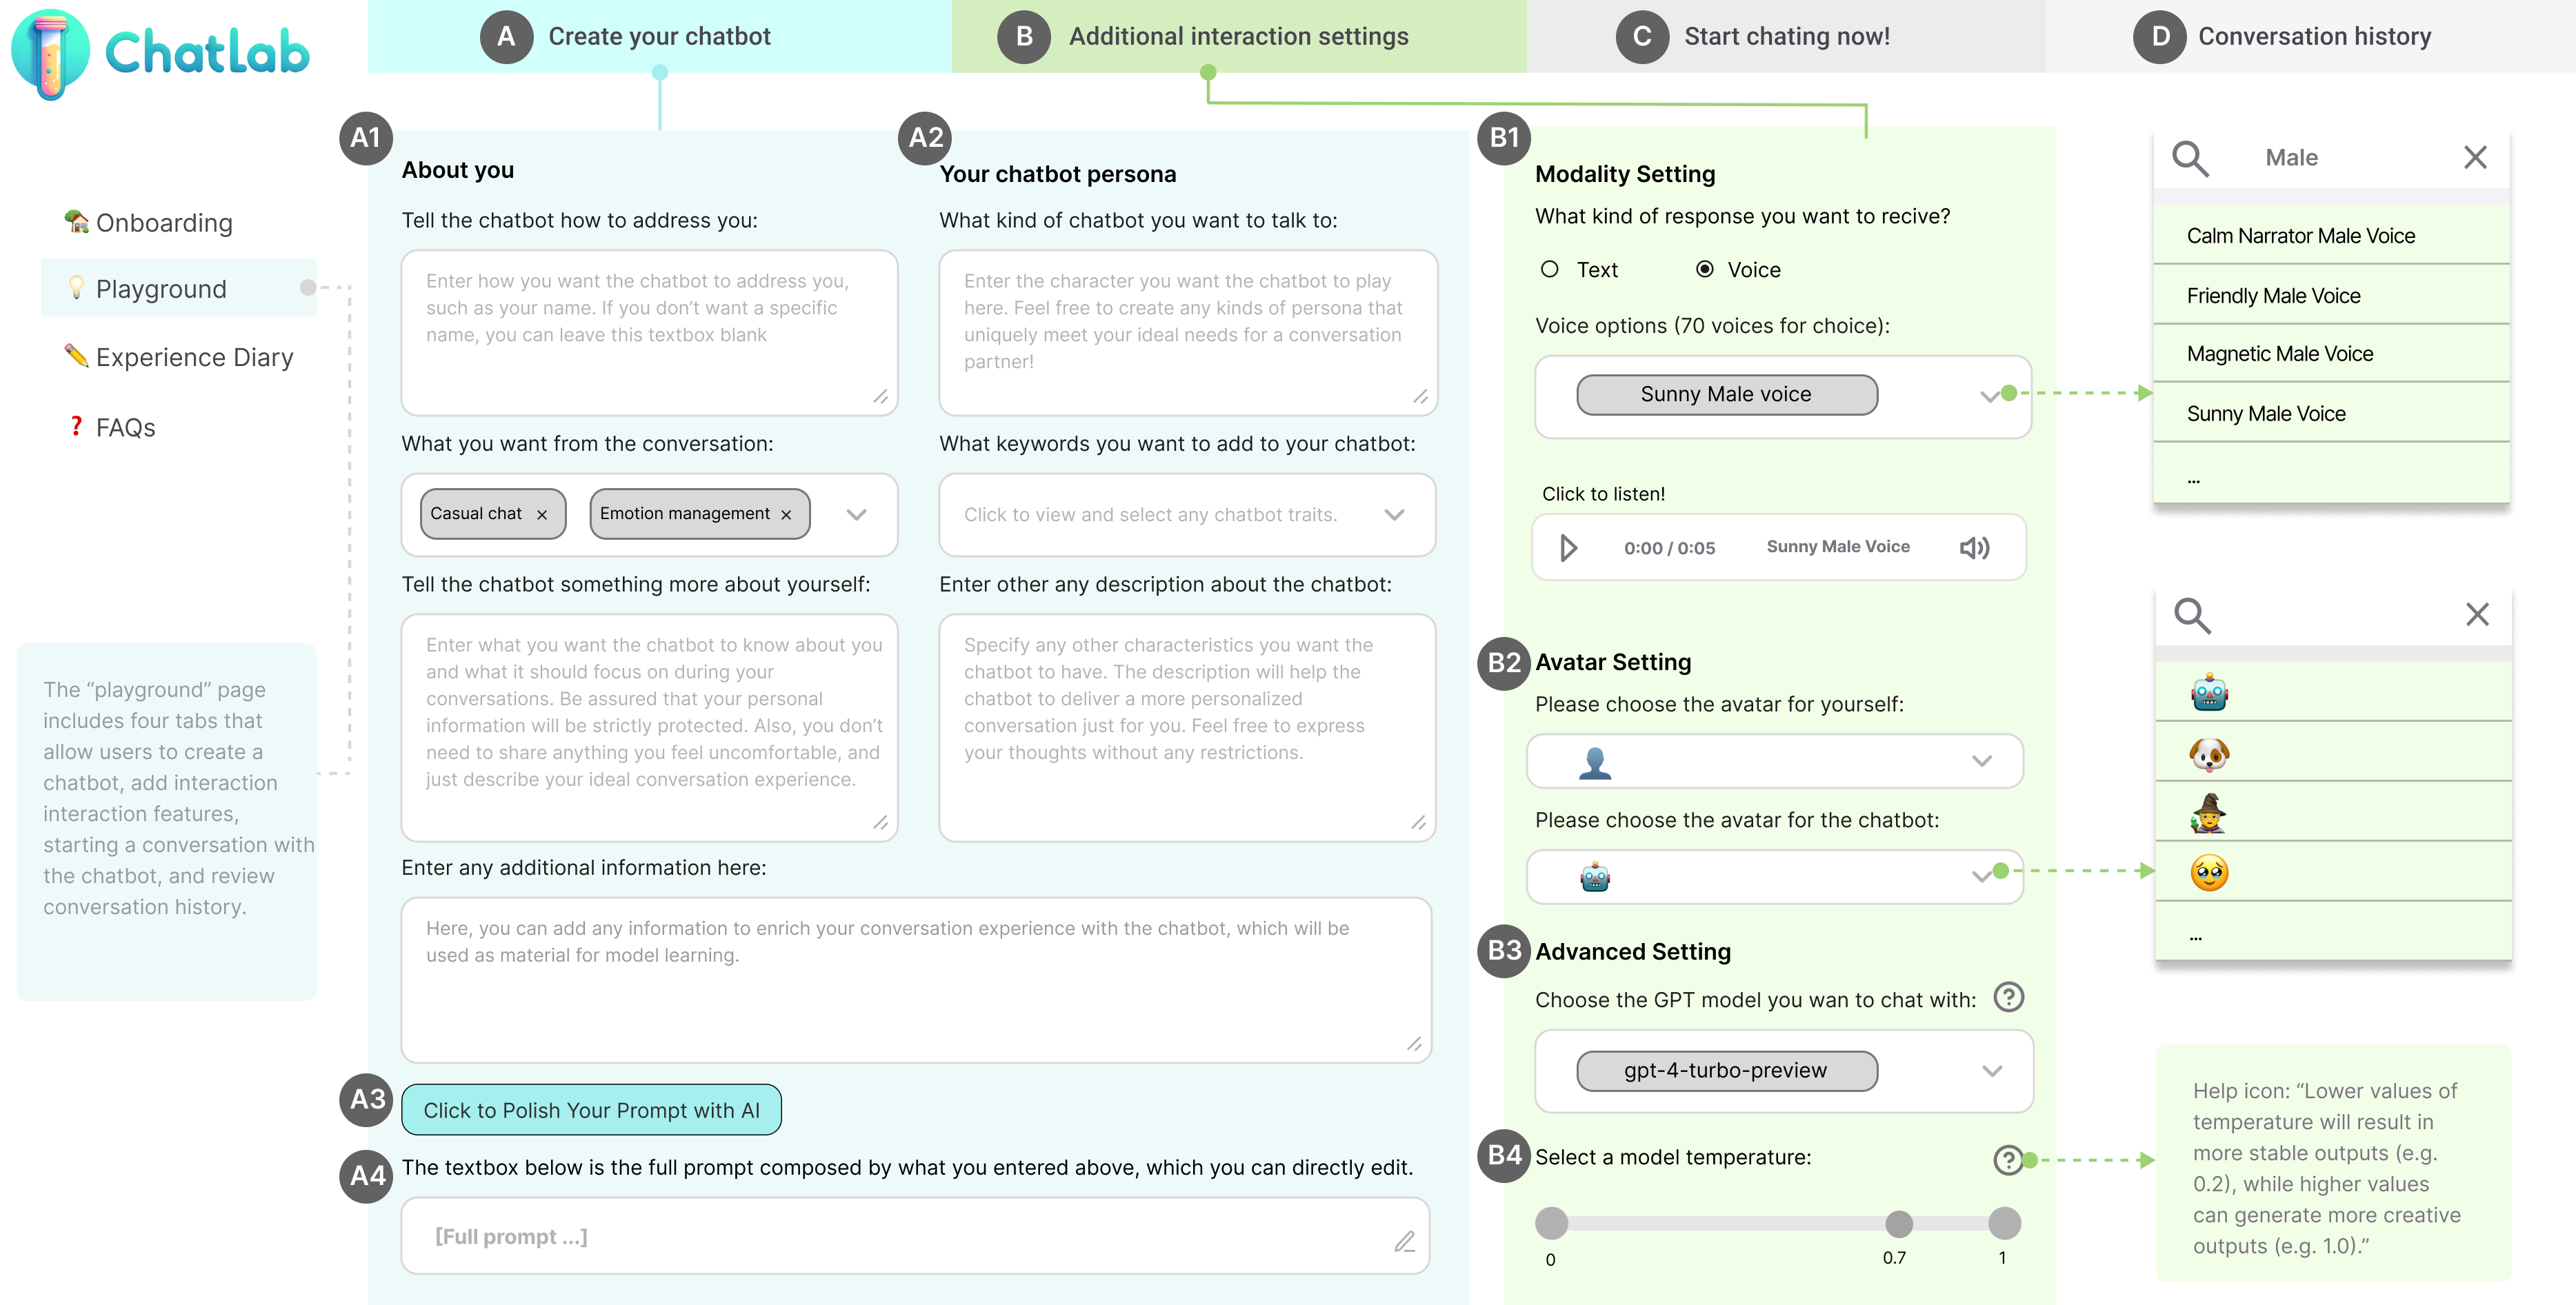Click Polish Your Prompt with AI button

591,1110
